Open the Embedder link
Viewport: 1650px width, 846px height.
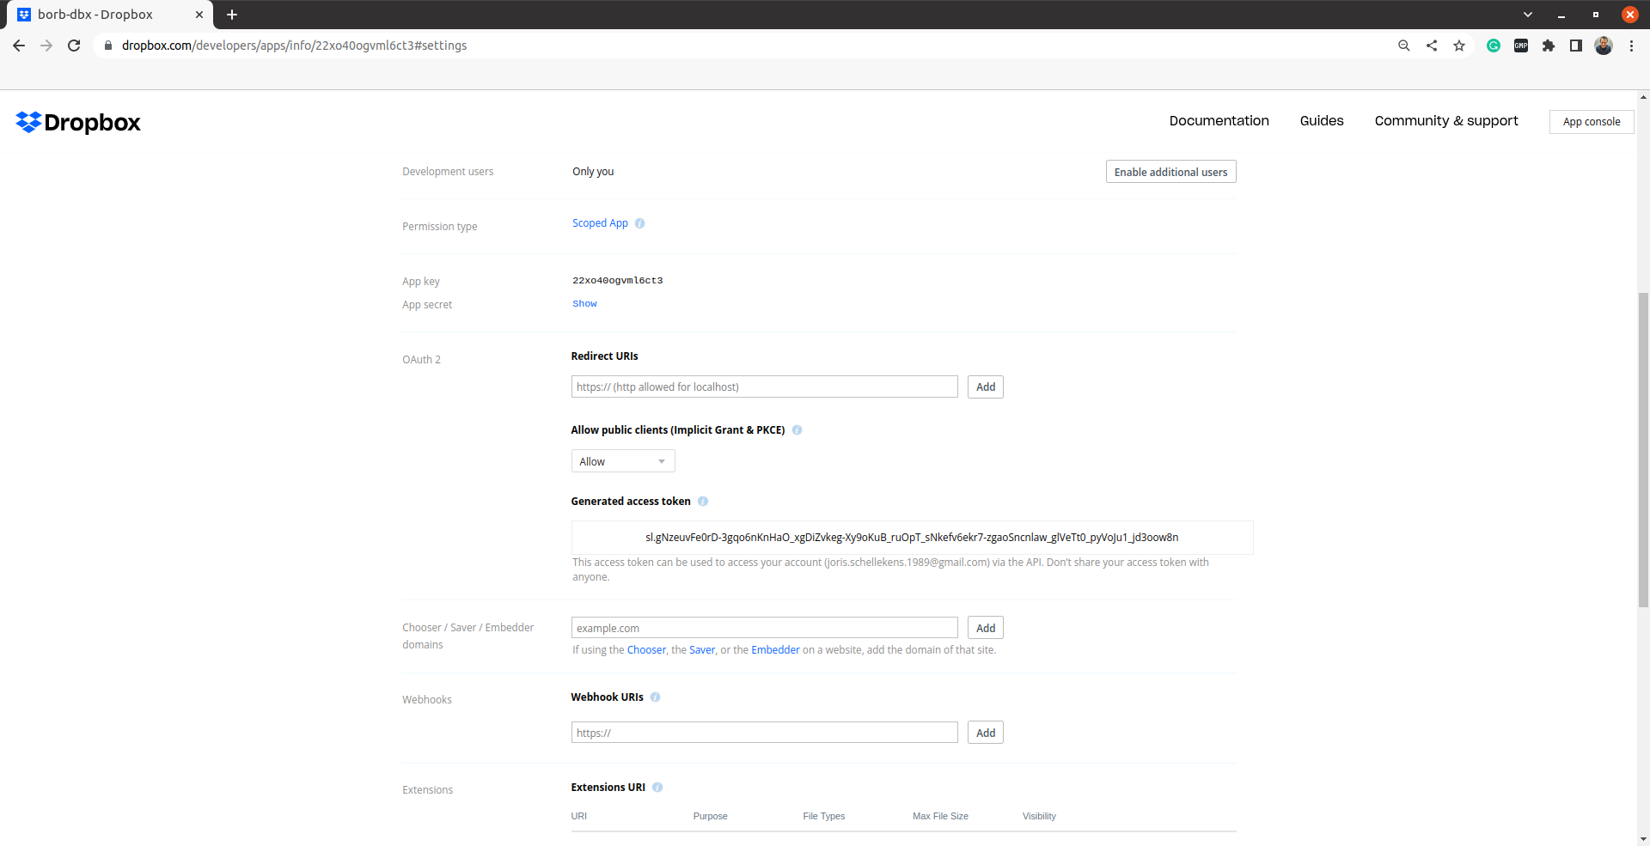[775, 650]
